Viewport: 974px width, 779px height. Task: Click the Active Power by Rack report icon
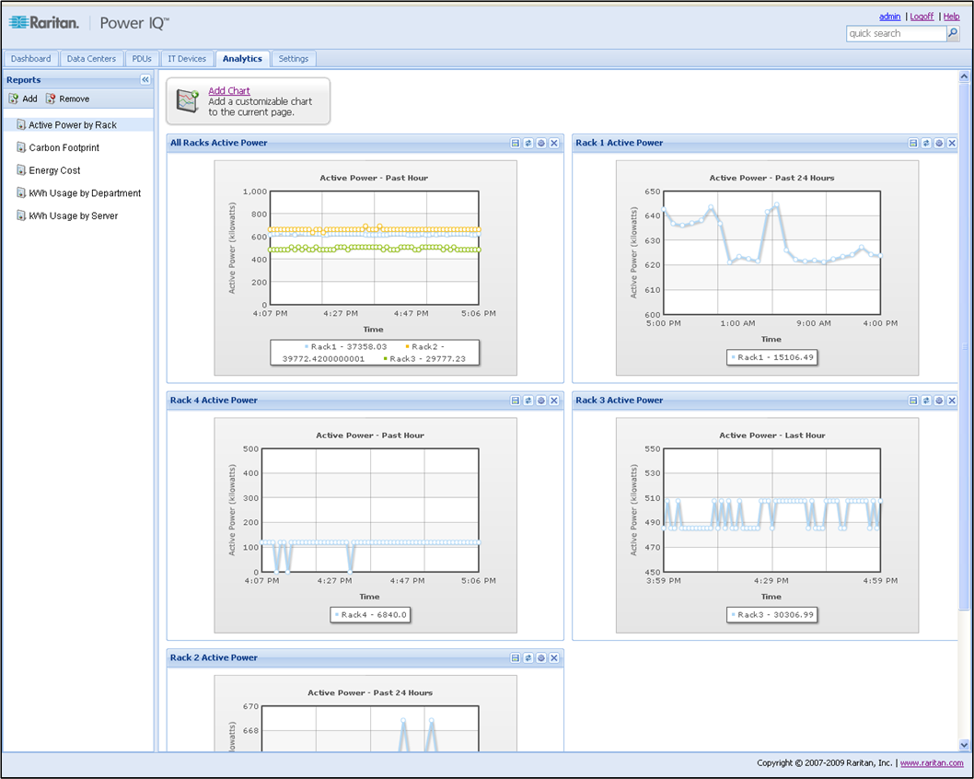pyautogui.click(x=21, y=125)
